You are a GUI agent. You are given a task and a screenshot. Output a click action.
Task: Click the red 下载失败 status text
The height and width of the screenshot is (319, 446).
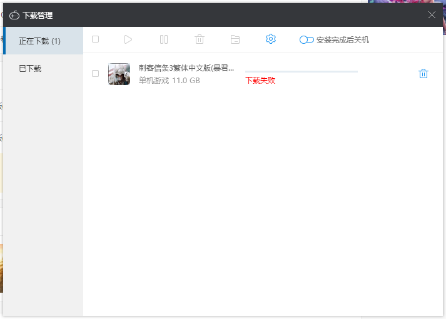[x=260, y=81]
